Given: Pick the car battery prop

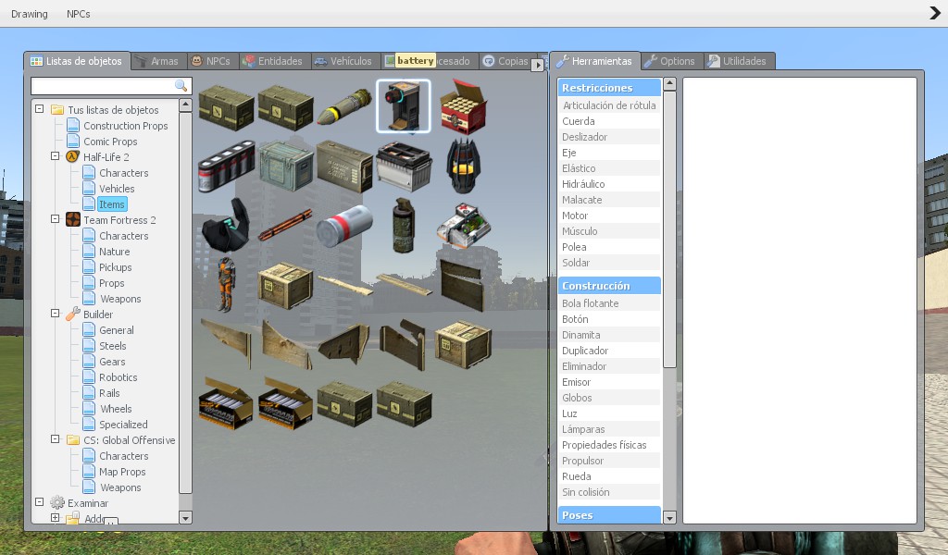Looking at the screenshot, I should 404,166.
